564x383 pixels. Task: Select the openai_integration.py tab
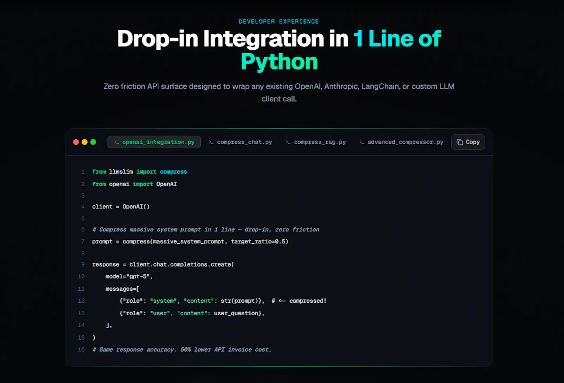[x=154, y=142]
